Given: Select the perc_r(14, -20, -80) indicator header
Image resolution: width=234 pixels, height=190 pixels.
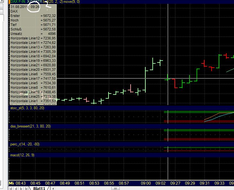Looking at the screenshot, I should pyautogui.click(x=25, y=144).
